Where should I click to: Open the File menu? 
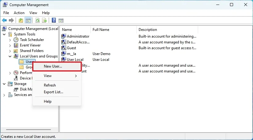[x=6, y=13]
